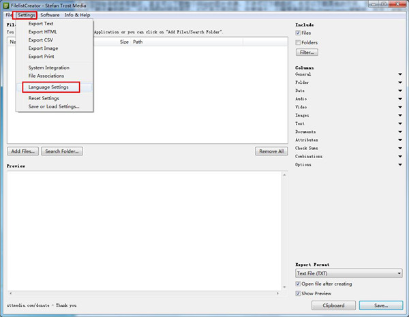The height and width of the screenshot is (317, 409).
Task: Maximize the FilelistCreator window
Action: [x=384, y=4]
